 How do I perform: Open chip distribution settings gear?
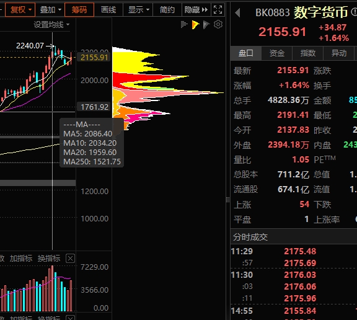218,24
